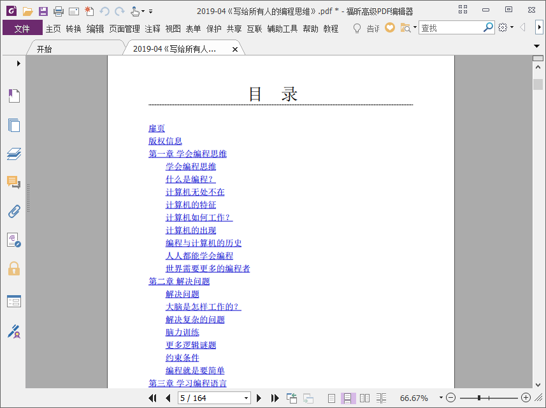Click scrollbar down arrow
The image size is (546, 408).
pos(538,384)
